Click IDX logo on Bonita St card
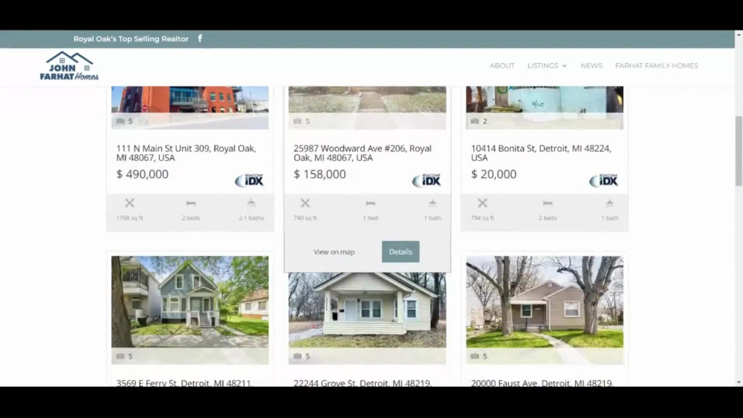The height and width of the screenshot is (418, 743). pos(603,180)
